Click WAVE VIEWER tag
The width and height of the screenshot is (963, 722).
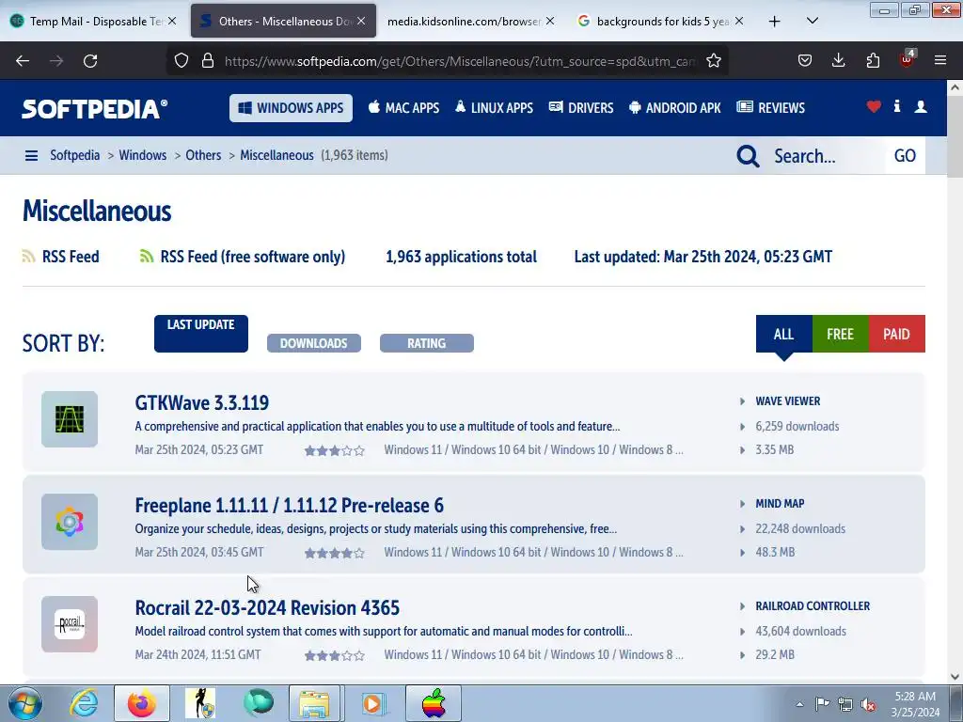[788, 400]
